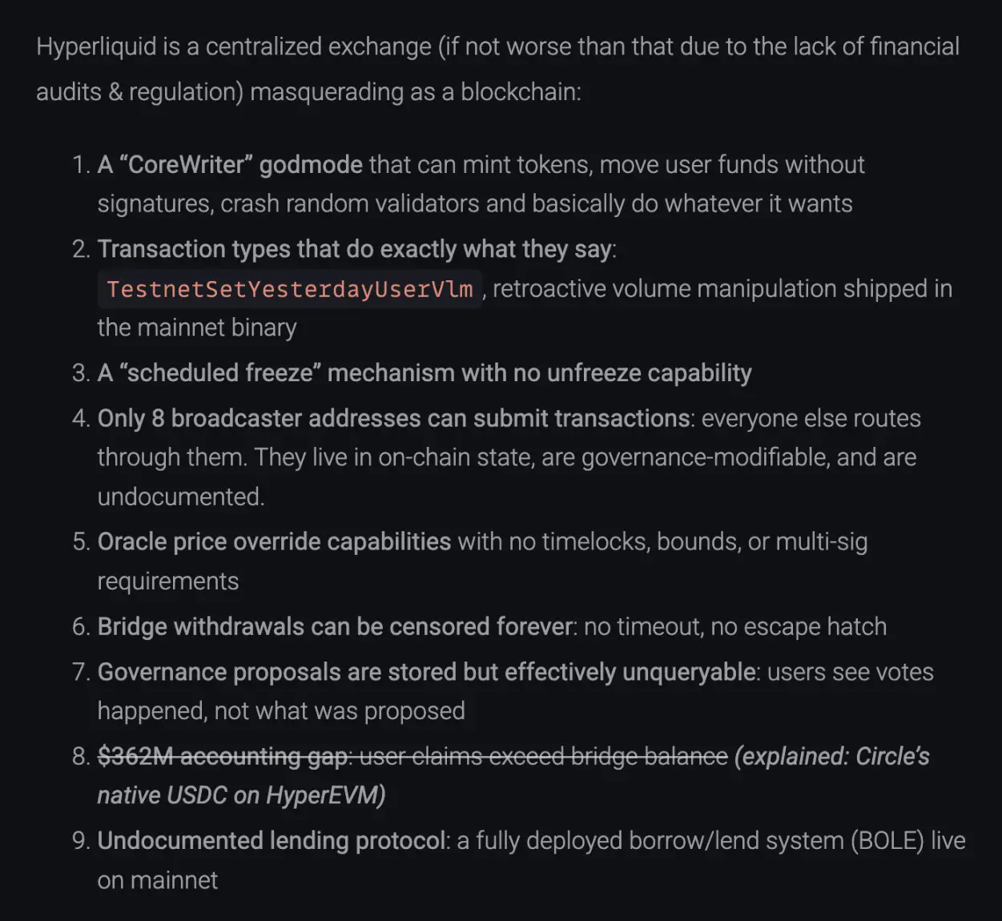Click bold "Bridge withdrawals can be censored forever"
The height and width of the screenshot is (921, 1002).
(x=336, y=626)
